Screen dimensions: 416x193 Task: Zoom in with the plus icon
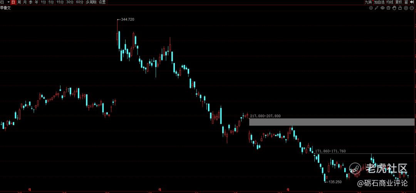(x=406, y=8)
